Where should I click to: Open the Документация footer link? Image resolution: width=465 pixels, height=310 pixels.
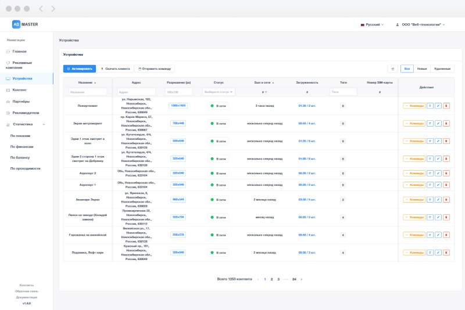(x=27, y=297)
